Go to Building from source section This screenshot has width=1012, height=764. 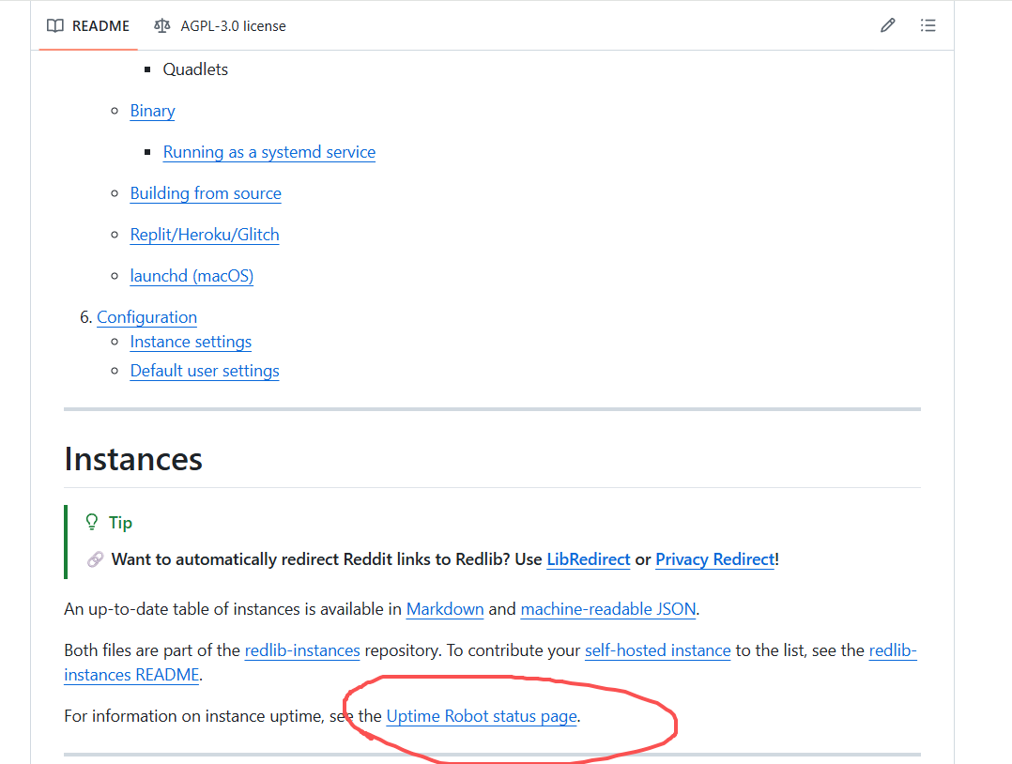[x=206, y=193]
